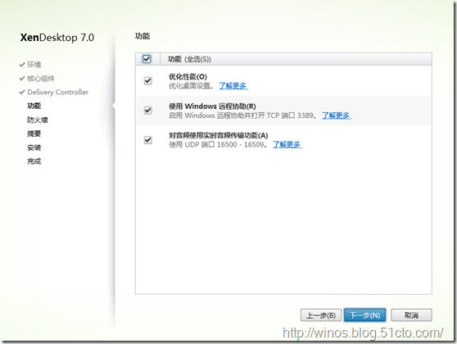This screenshot has width=457, height=344.
Task: Open 了解更多 link next to UDP 端口 16500 - 16509
Action: [x=287, y=145]
